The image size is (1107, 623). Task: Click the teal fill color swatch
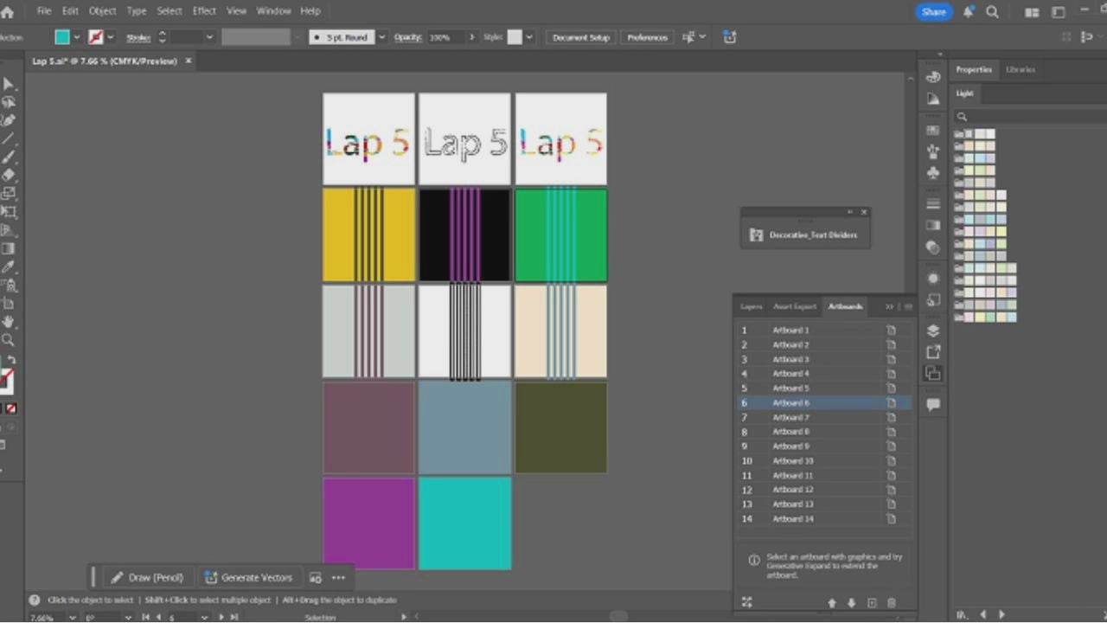62,37
